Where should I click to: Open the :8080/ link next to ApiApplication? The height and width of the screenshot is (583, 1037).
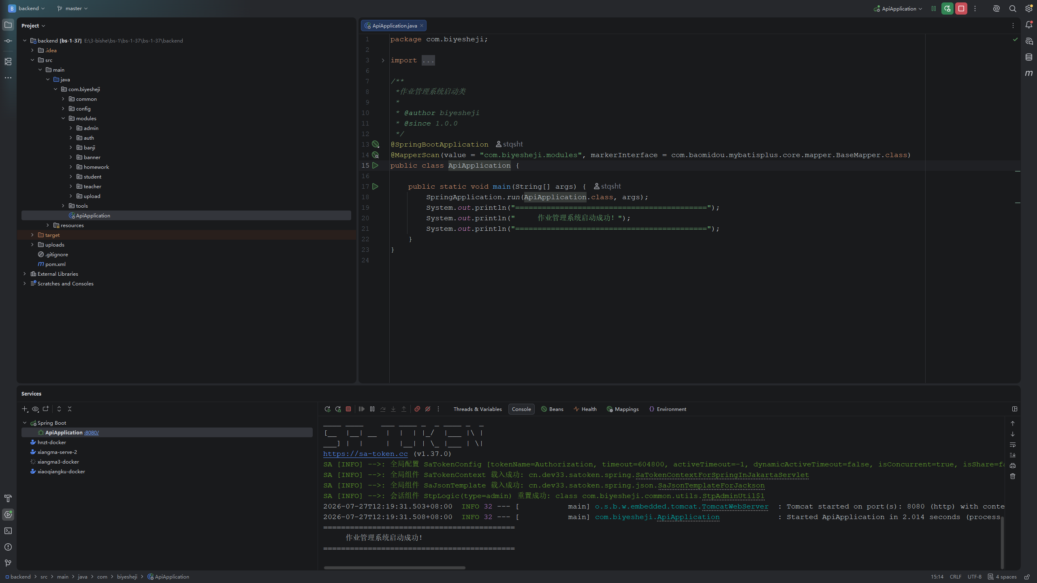[x=92, y=433]
